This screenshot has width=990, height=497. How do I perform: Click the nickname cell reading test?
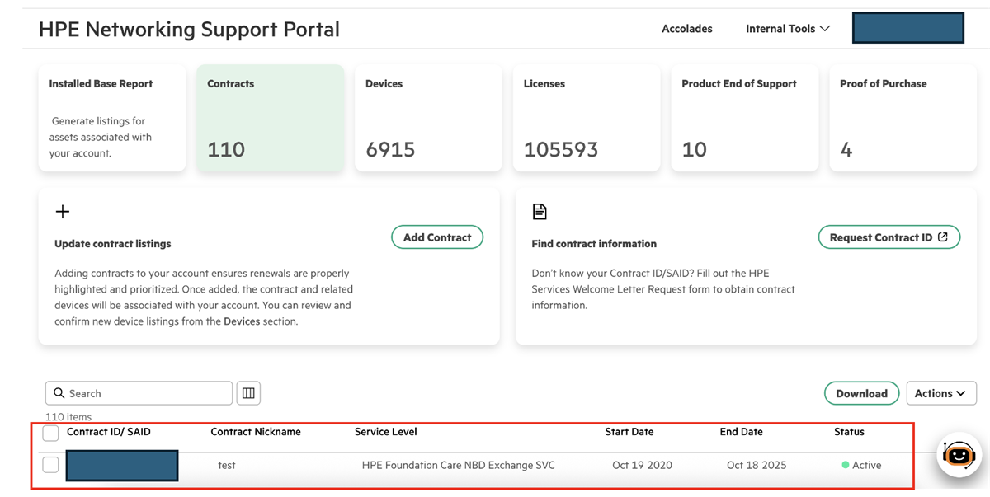click(x=227, y=466)
